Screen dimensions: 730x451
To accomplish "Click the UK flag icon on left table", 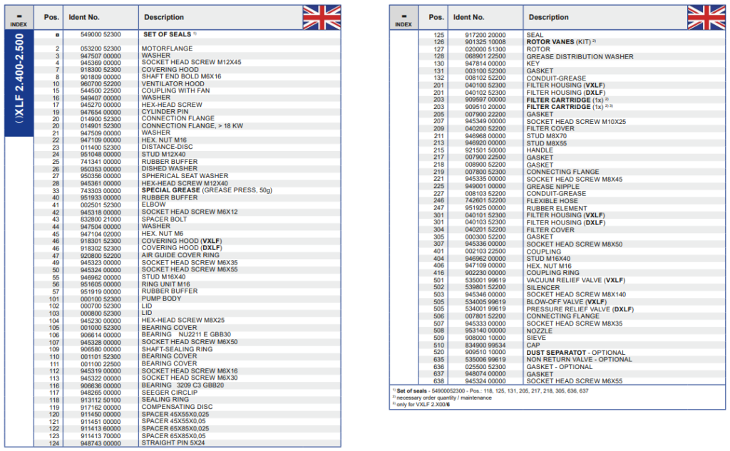I will tap(322, 17).
